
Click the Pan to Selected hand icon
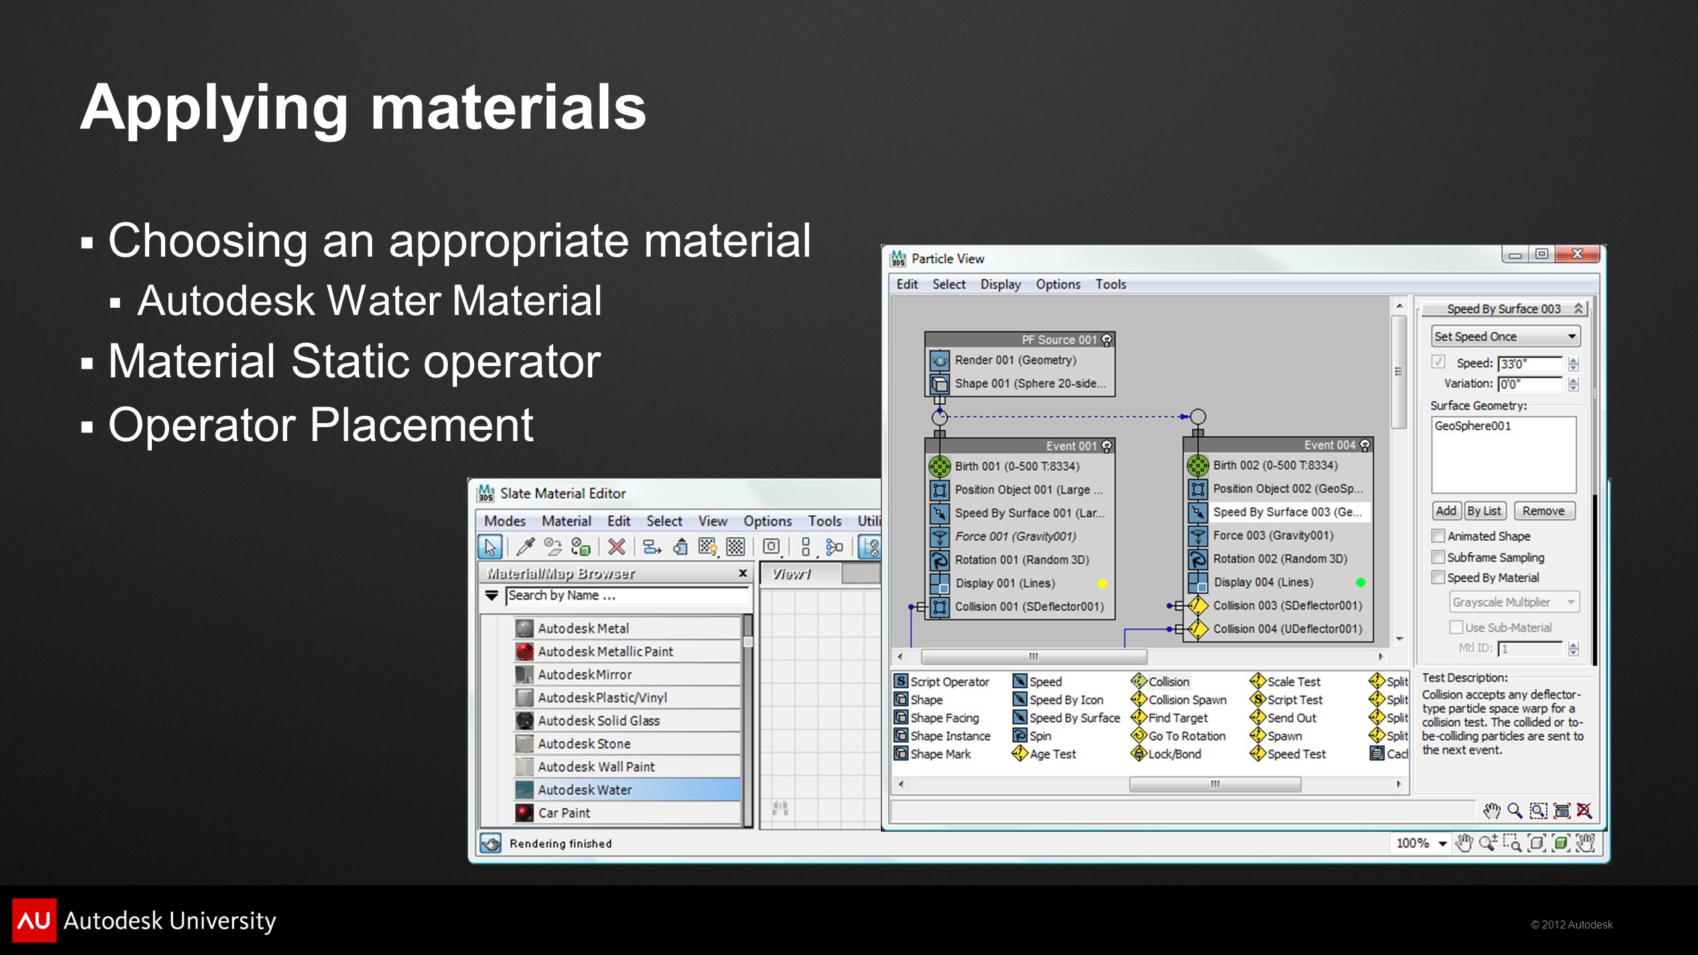[1585, 843]
